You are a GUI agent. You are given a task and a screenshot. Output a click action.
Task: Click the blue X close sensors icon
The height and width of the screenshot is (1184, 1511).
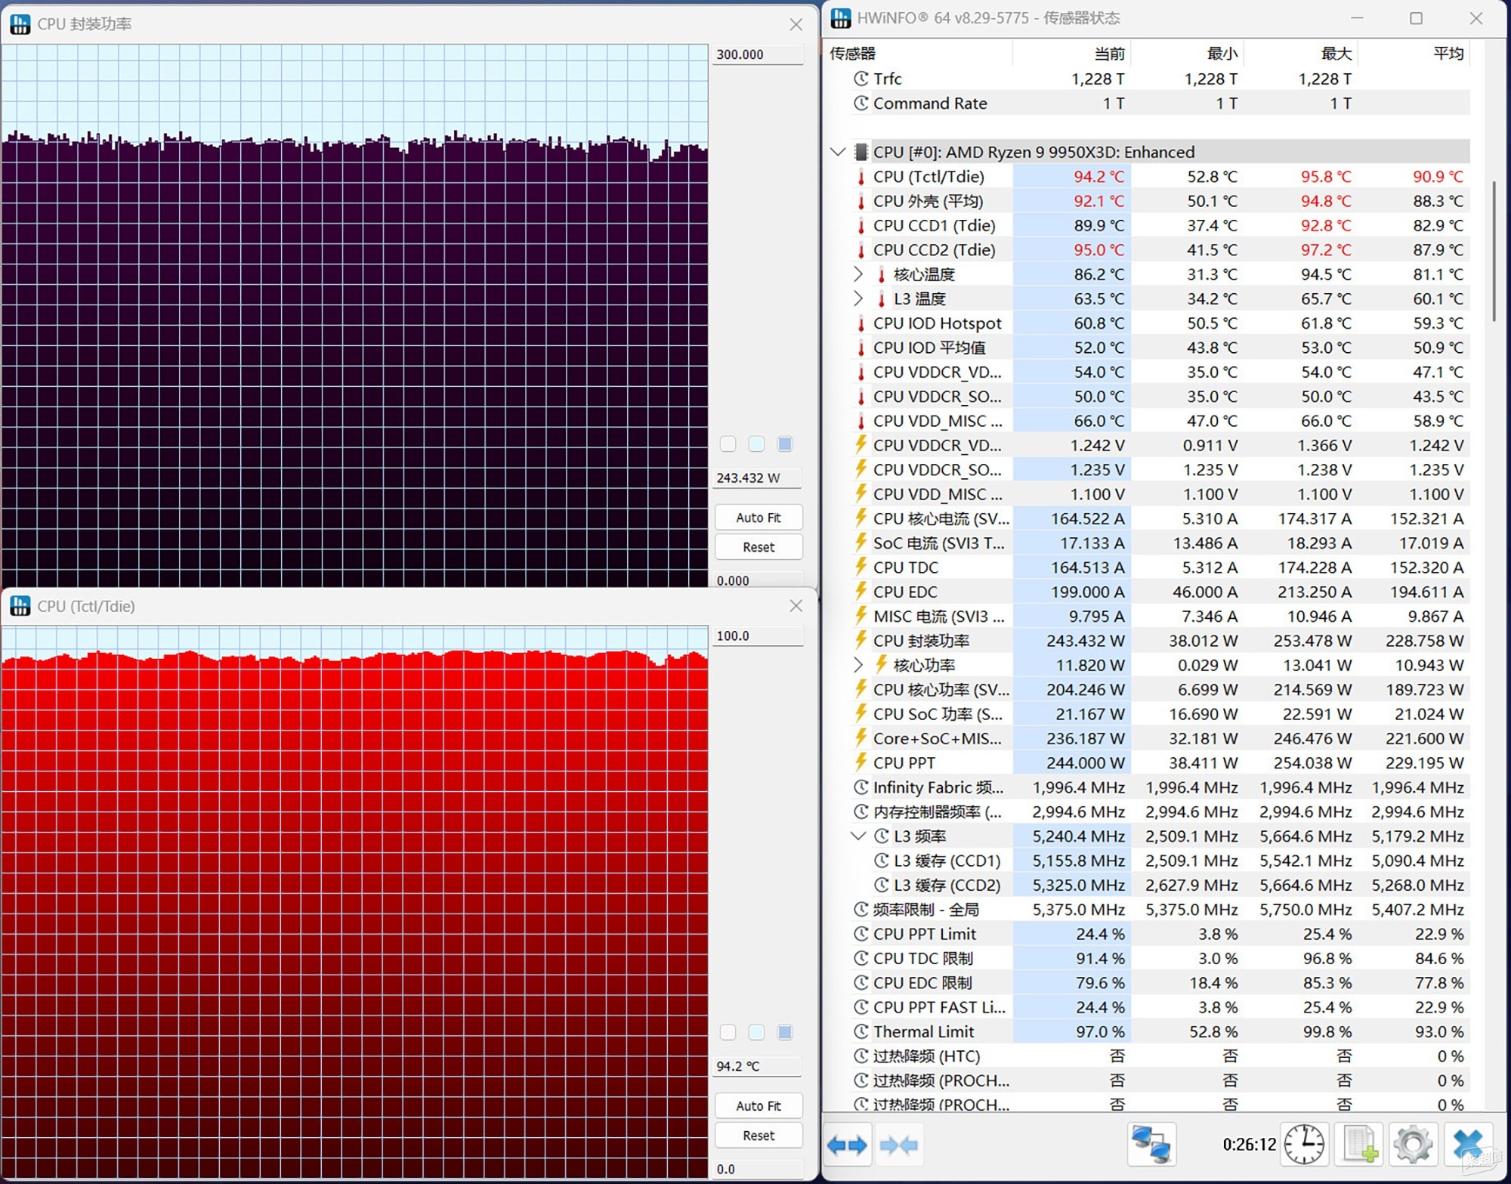[1469, 1144]
